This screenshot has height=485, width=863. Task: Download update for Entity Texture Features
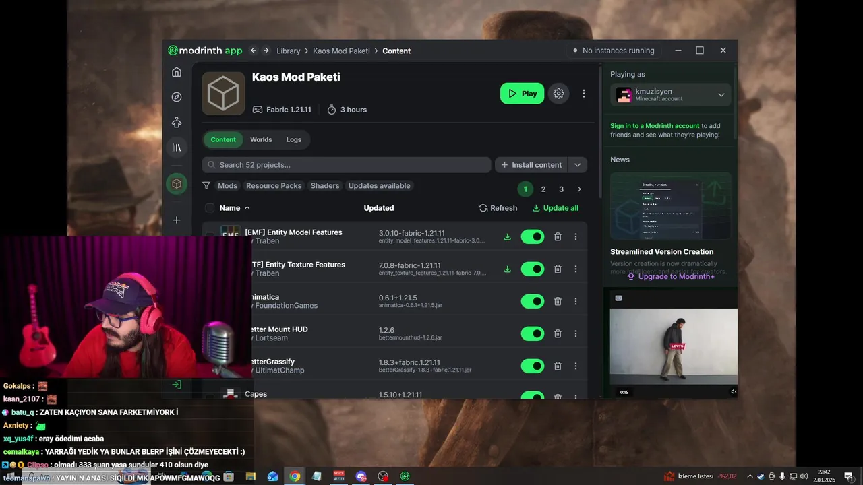point(507,269)
